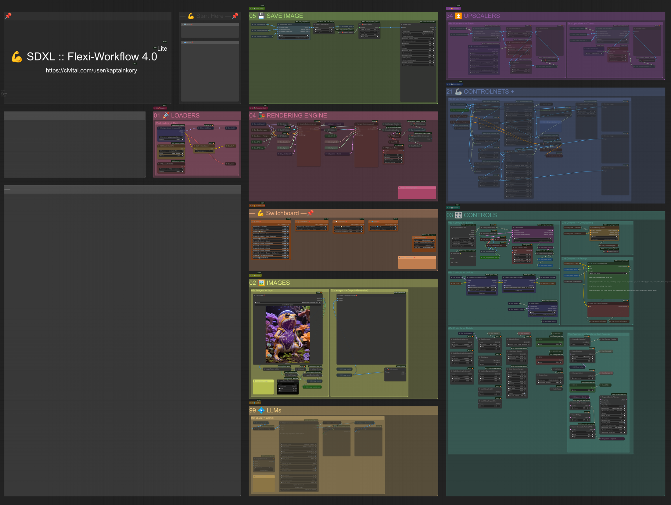Click the go-to arrow for Enable 99 LLMs

pos(395,227)
